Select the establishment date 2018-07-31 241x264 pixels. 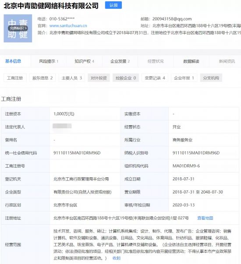pos(184,179)
